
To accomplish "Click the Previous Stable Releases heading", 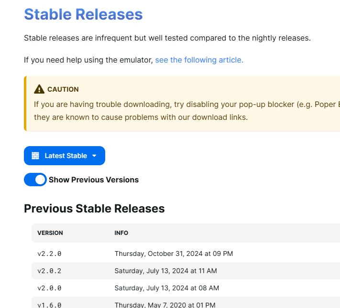I will point(94,208).
